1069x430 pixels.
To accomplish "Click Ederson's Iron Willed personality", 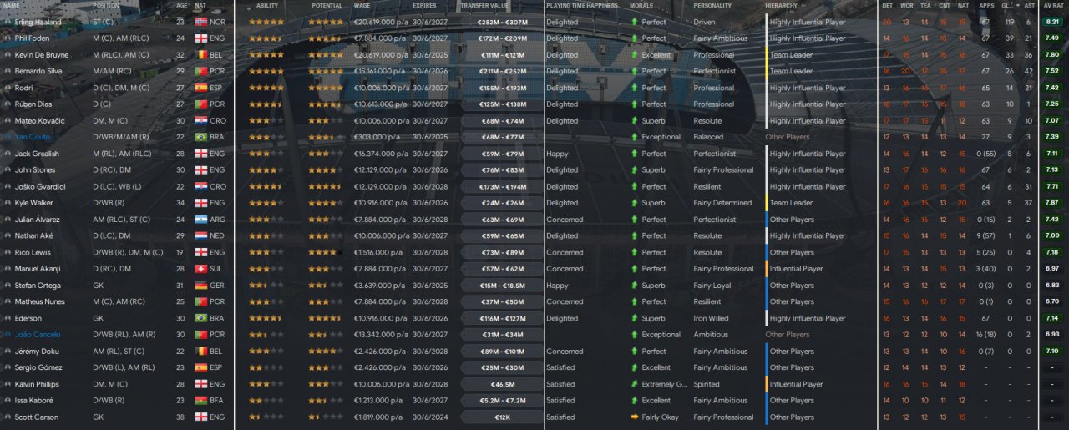I will tap(711, 318).
